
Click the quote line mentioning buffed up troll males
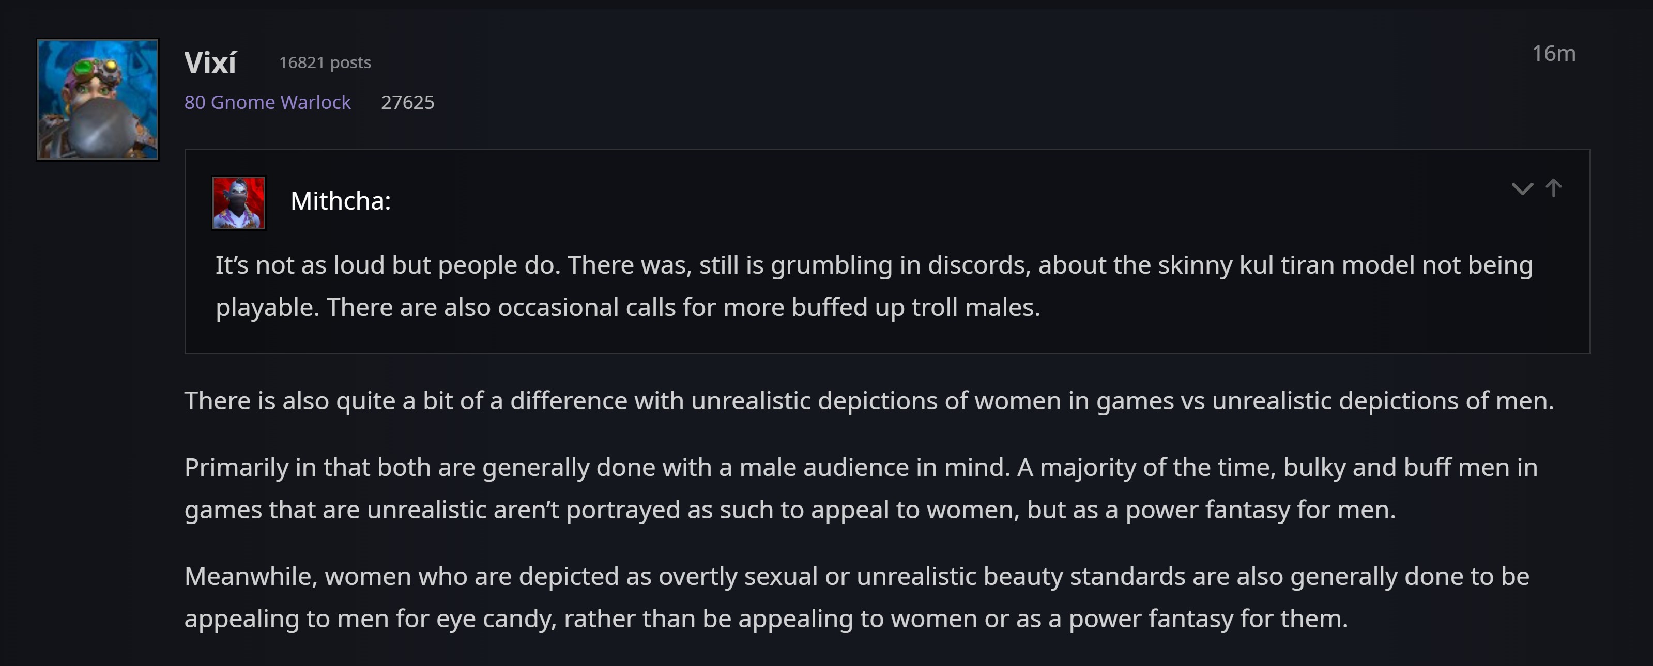627,308
